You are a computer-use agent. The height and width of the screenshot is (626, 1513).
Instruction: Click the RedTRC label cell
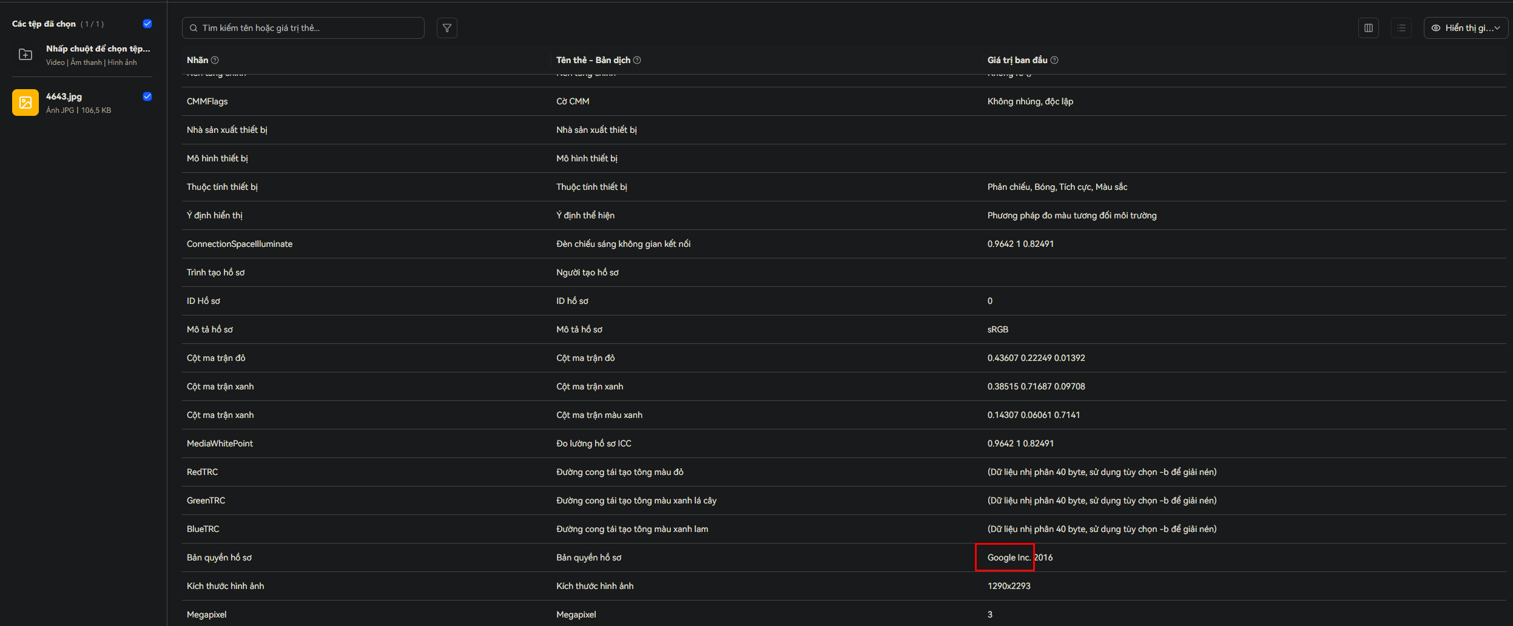pyautogui.click(x=202, y=472)
